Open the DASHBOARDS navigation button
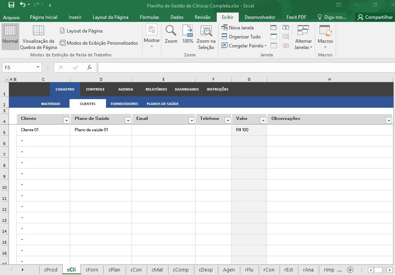395x275 pixels. (187, 89)
